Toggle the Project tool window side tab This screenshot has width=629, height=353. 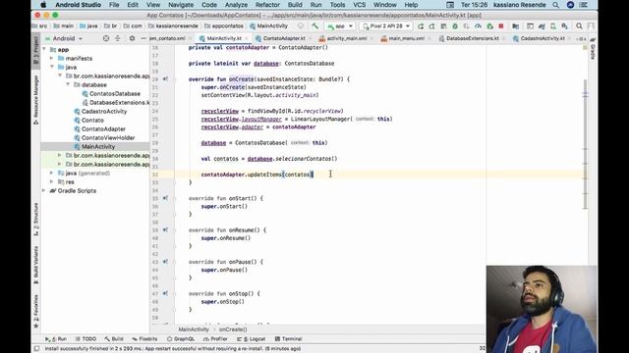(x=35, y=51)
